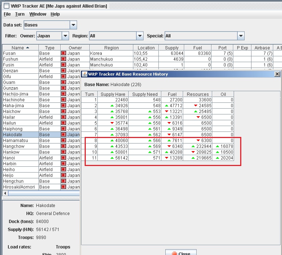
Task: Select the Fusan base row
Action: (x=142, y=53)
